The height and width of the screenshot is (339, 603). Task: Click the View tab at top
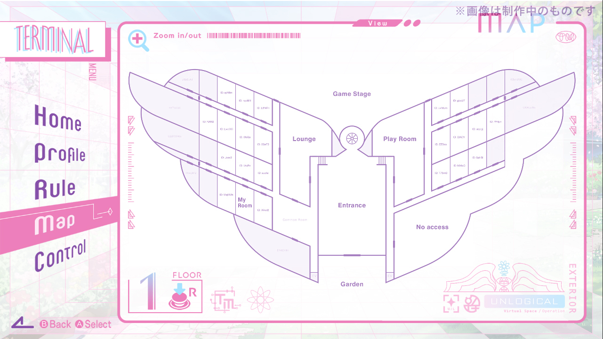click(x=378, y=23)
